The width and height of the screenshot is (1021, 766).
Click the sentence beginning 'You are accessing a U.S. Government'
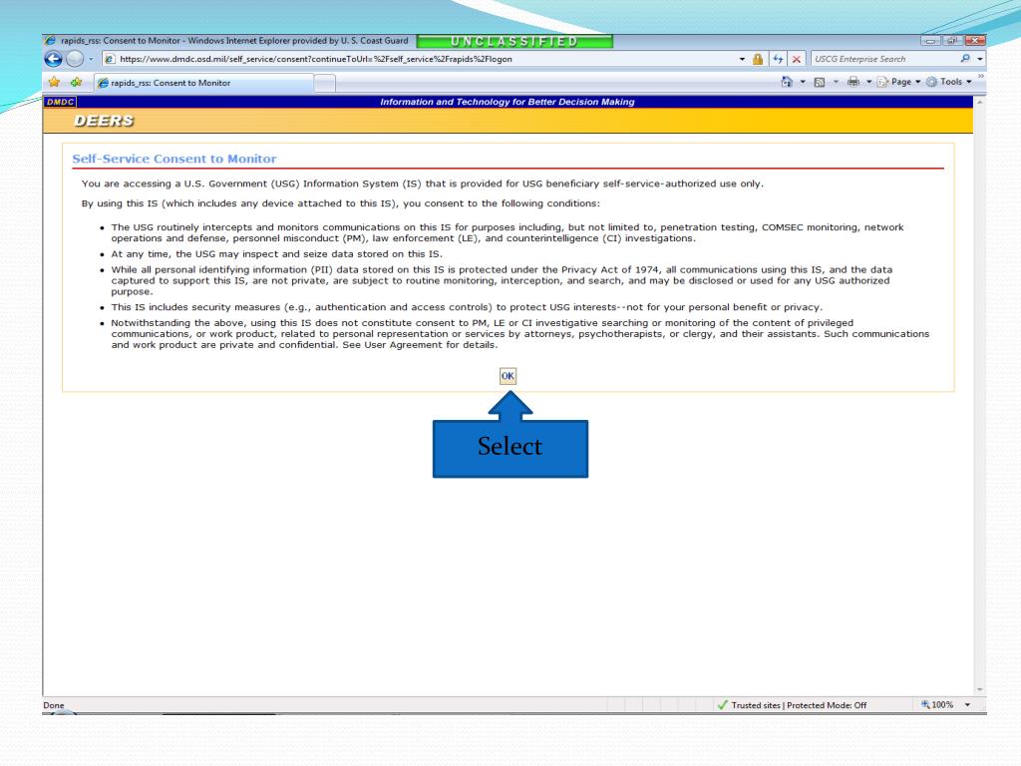[x=422, y=184]
